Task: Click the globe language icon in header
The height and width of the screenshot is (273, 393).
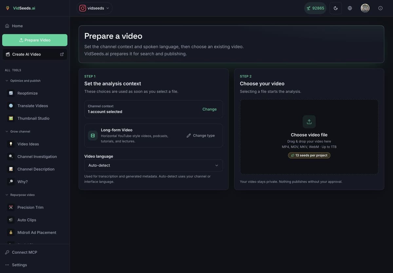Action: point(350,8)
